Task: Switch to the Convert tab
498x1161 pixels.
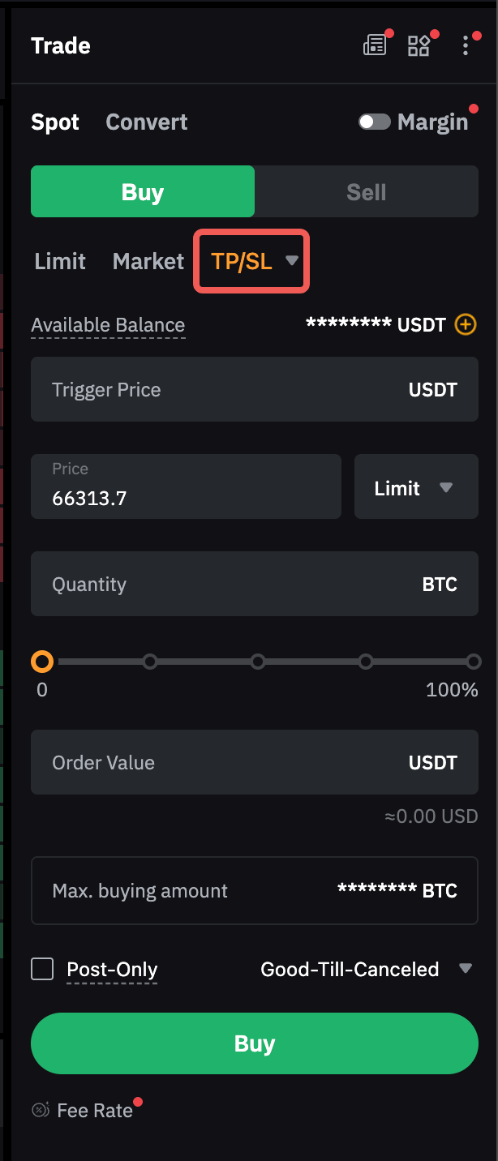Action: click(147, 122)
